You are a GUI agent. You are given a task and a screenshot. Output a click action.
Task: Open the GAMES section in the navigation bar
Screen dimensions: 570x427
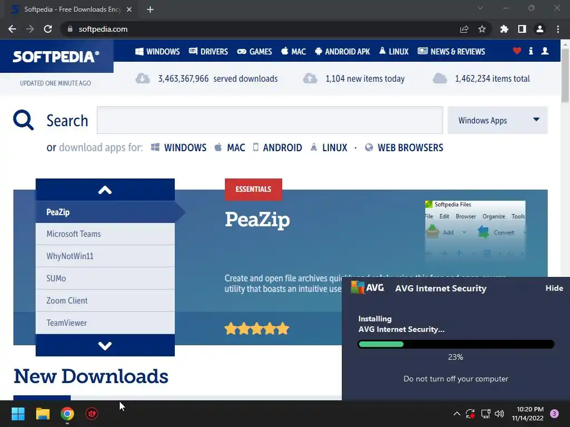[x=254, y=52]
